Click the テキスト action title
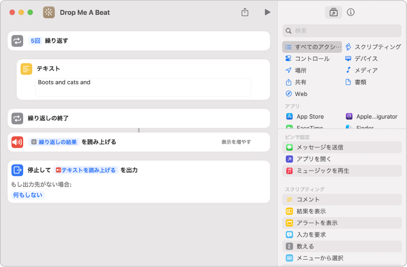The image size is (407, 267). (x=49, y=68)
